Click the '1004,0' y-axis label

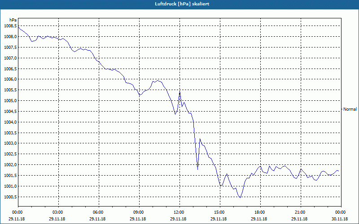[x=10, y=122]
